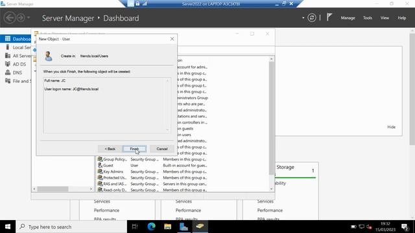Refresh the Server Manager dashboard
Viewport: 415px width, 233px height.
click(312, 17)
